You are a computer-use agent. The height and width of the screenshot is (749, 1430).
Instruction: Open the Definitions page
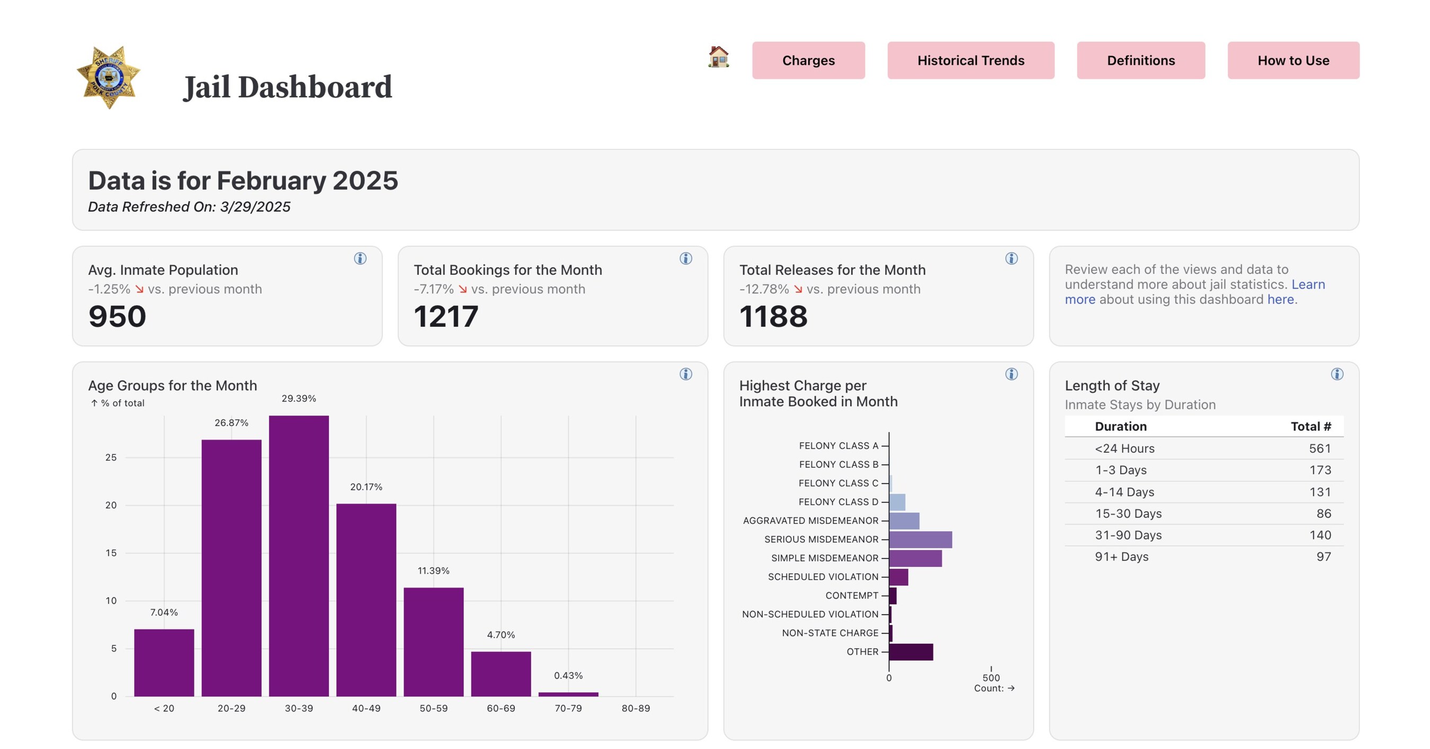1140,60
